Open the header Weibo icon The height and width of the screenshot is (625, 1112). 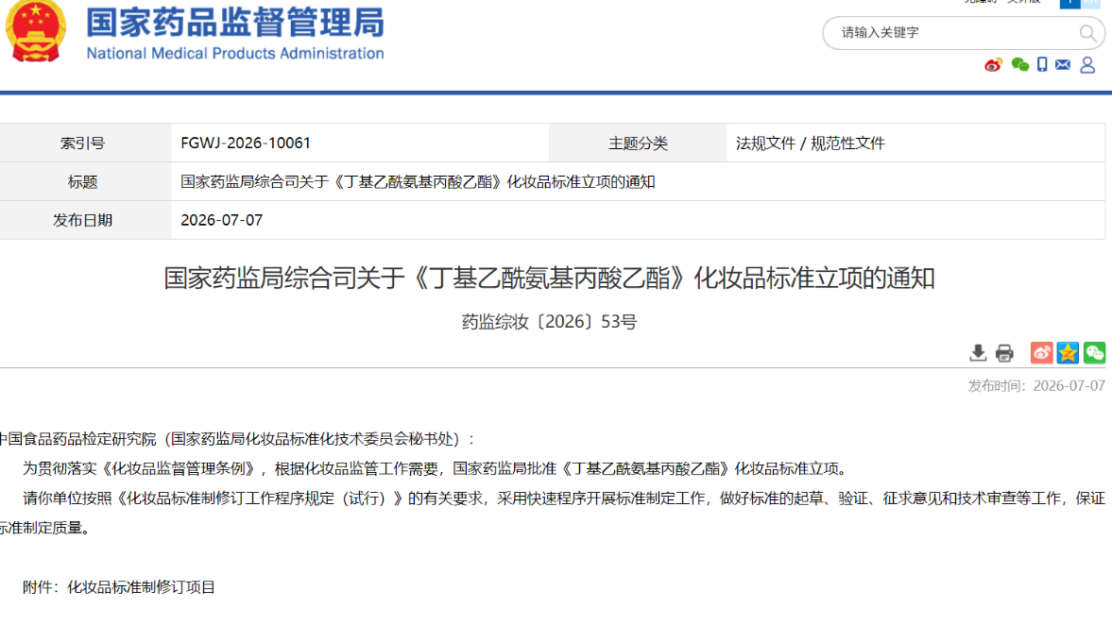click(993, 65)
